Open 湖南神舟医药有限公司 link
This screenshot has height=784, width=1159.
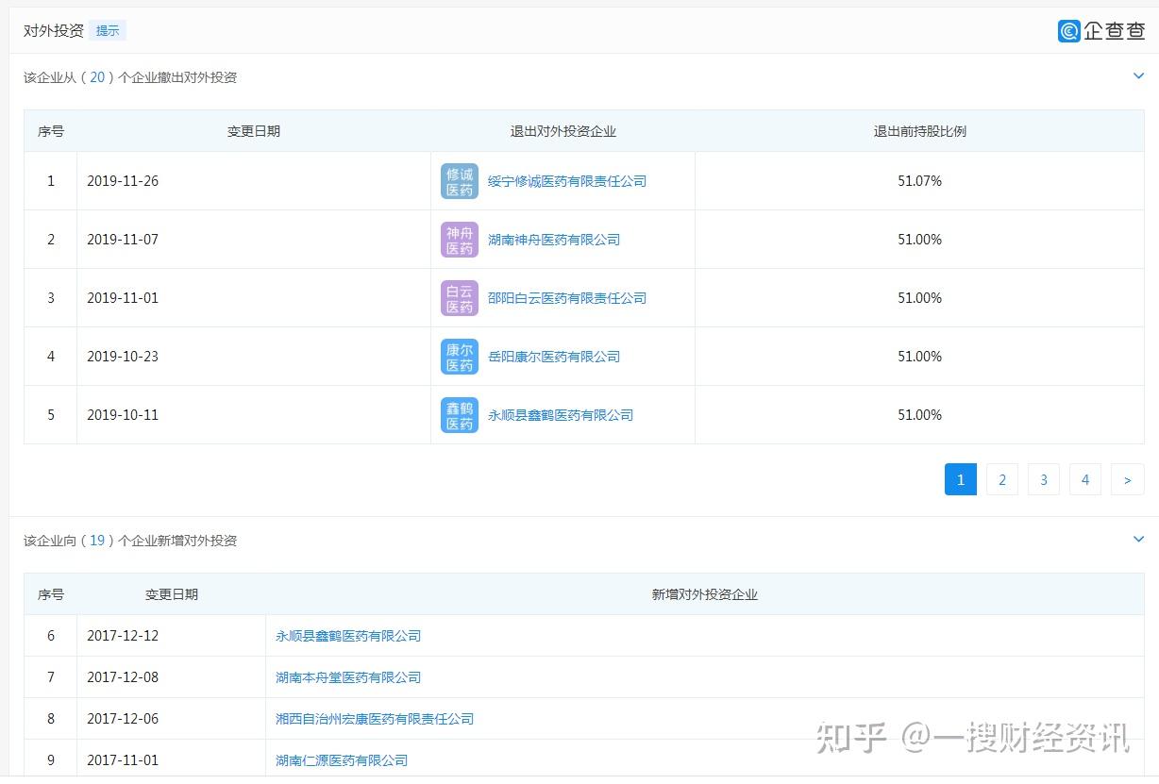(x=553, y=240)
